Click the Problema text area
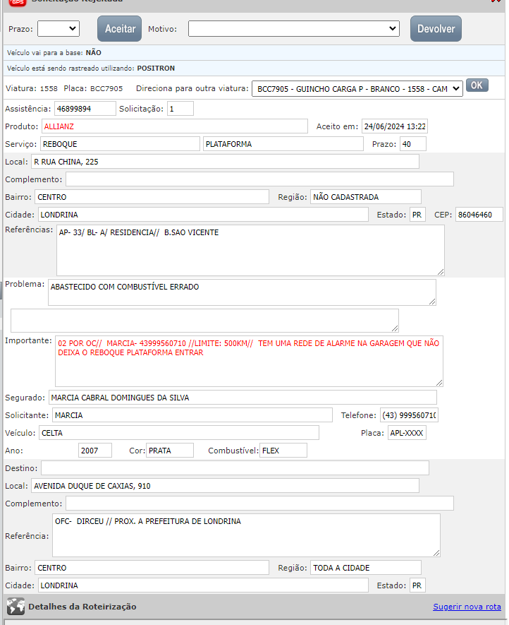 (242, 292)
